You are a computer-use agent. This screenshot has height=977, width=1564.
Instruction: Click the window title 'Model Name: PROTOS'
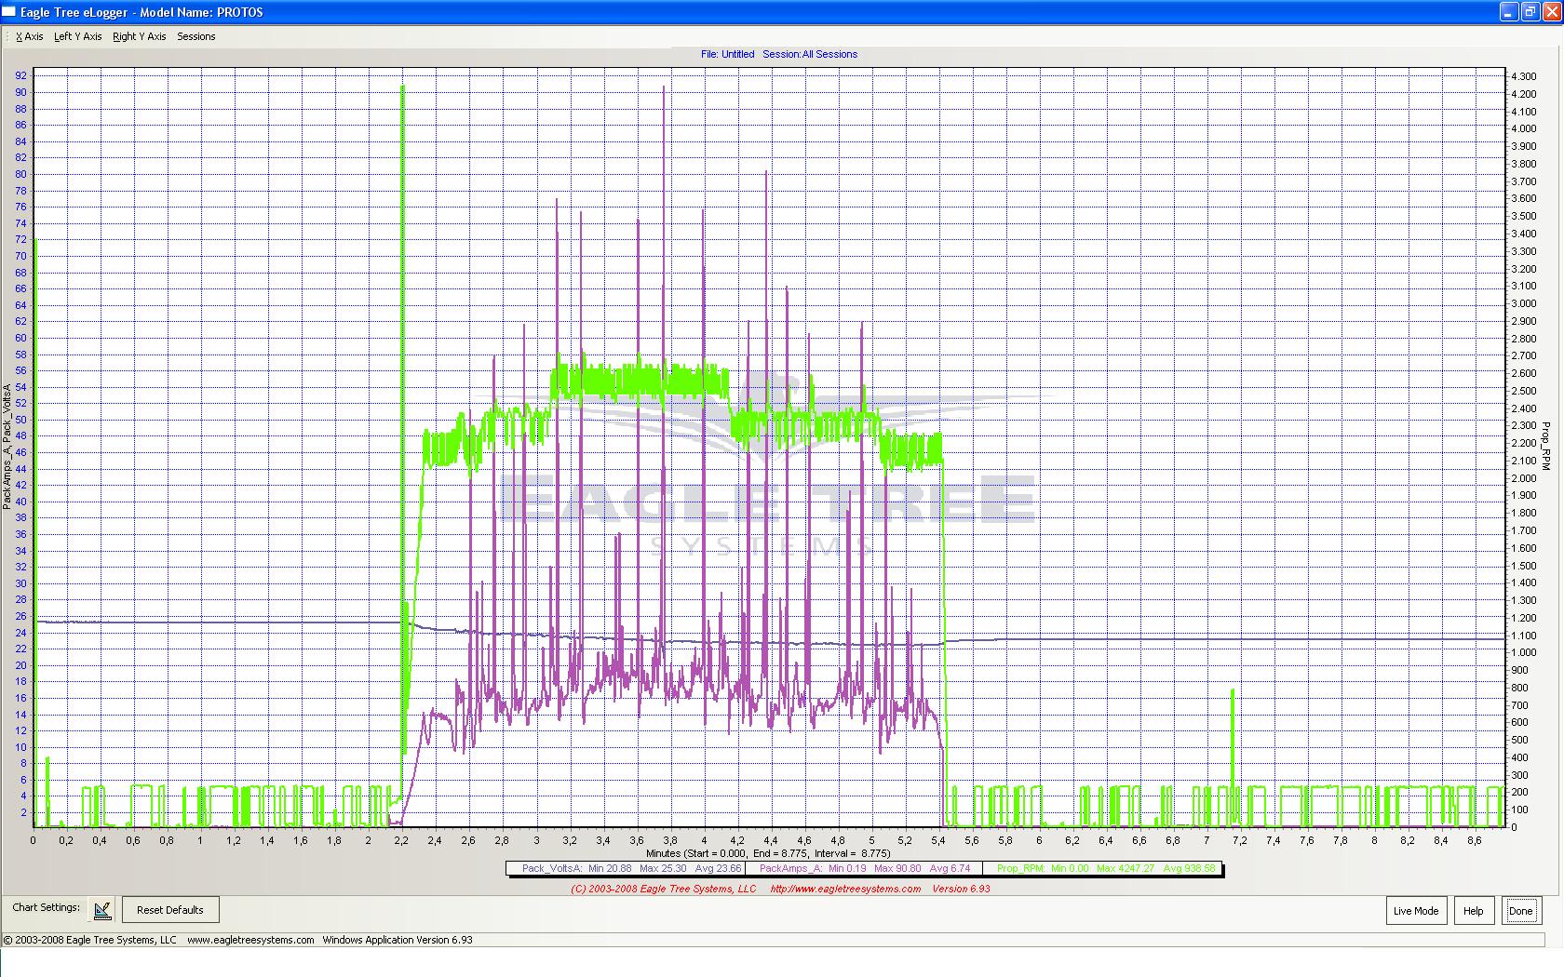click(x=201, y=12)
